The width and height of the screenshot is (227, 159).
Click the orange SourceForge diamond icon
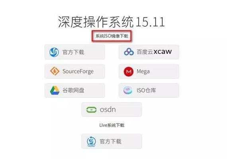[55, 71]
